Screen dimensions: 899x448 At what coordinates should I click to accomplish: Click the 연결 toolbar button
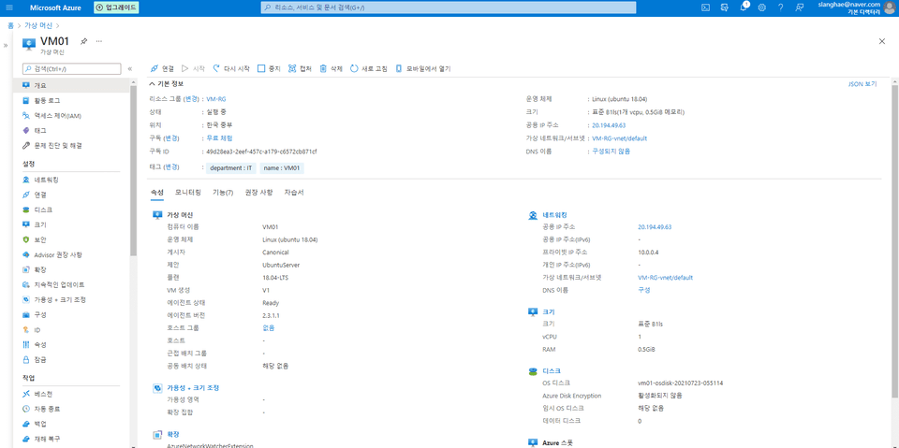(x=162, y=68)
